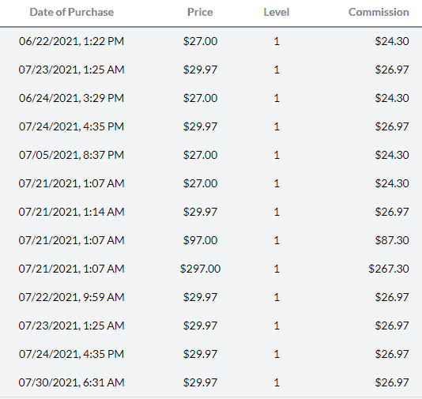Click the $87.30 commission value
This screenshot has width=422, height=399.
click(392, 240)
